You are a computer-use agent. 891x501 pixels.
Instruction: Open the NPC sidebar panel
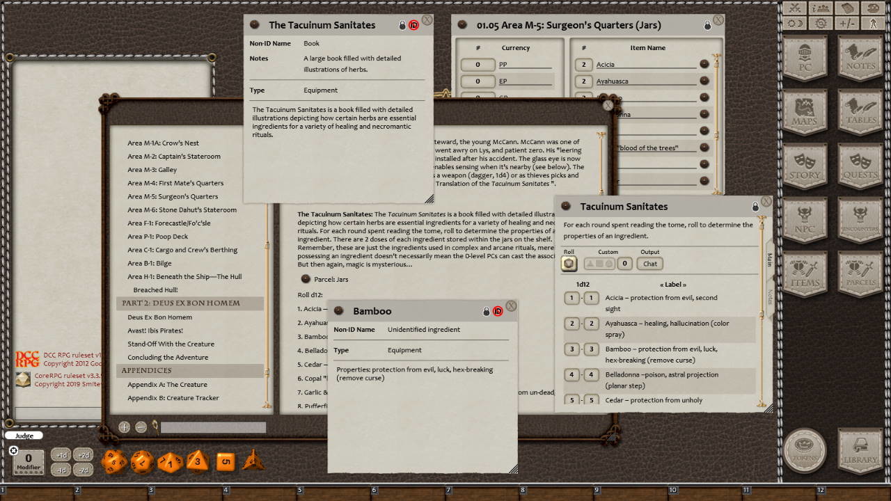805,218
